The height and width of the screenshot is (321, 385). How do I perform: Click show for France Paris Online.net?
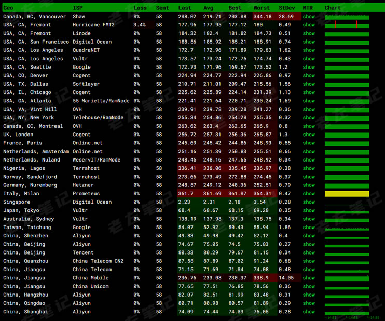(x=309, y=143)
